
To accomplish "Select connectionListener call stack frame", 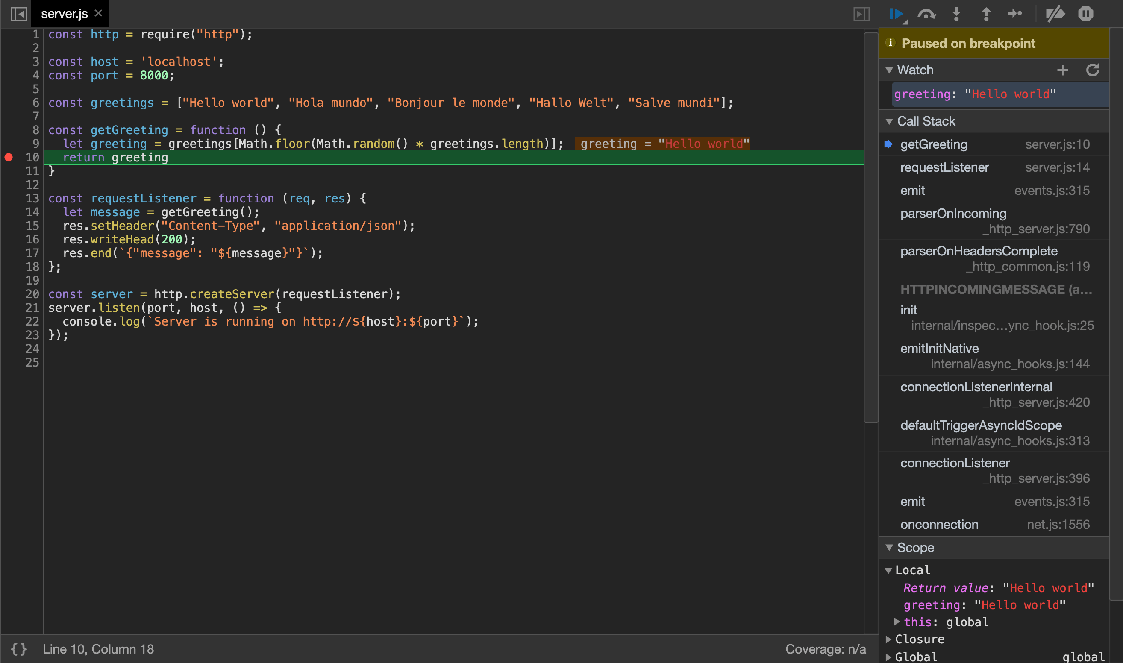I will [994, 470].
